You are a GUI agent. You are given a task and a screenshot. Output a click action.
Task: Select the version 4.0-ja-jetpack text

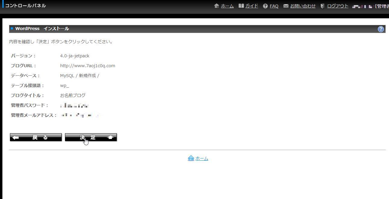tap(75, 56)
